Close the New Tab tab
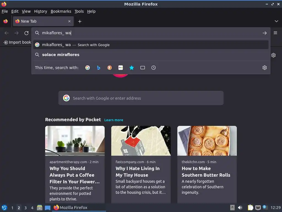 pos(69,21)
